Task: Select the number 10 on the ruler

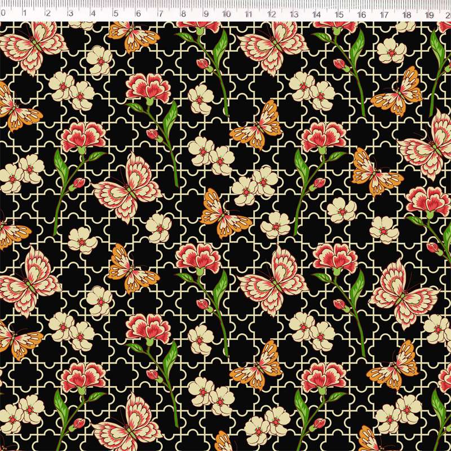Action: click(226, 14)
